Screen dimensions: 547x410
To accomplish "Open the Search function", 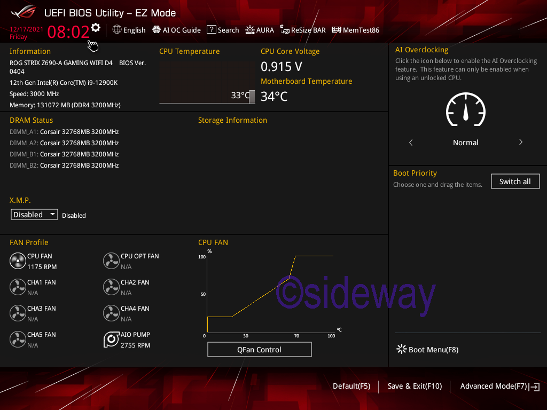I will (223, 30).
